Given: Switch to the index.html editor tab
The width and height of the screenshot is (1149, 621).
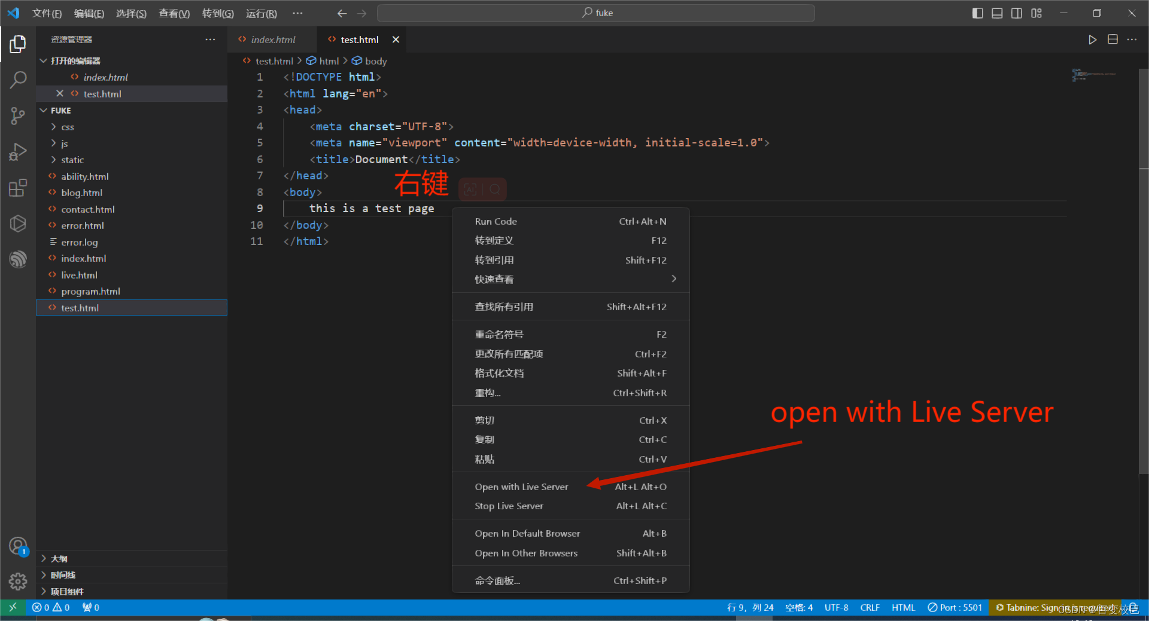Looking at the screenshot, I should point(272,39).
